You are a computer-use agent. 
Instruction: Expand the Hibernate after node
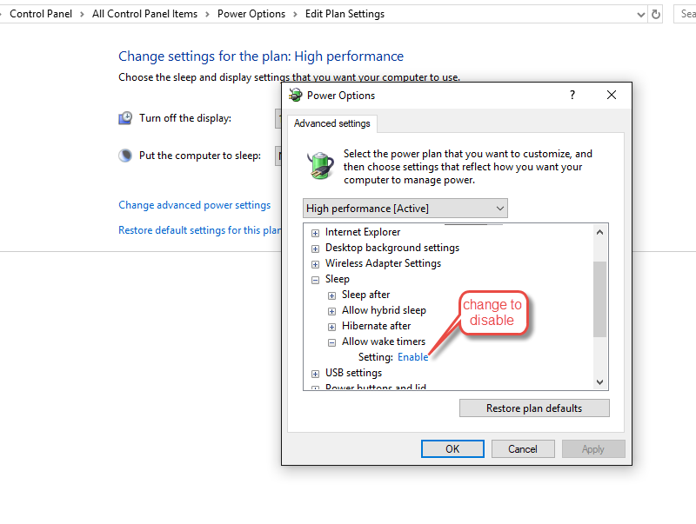331,327
